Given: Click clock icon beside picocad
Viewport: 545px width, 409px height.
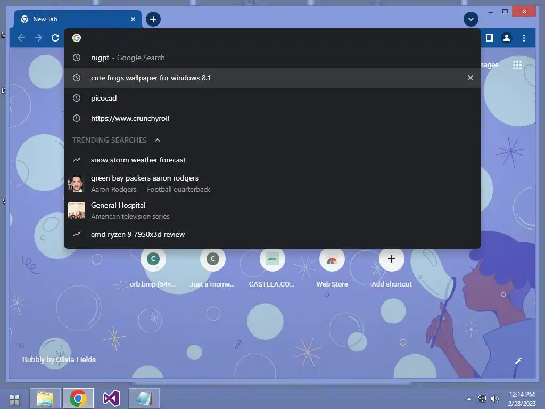Looking at the screenshot, I should point(77,98).
